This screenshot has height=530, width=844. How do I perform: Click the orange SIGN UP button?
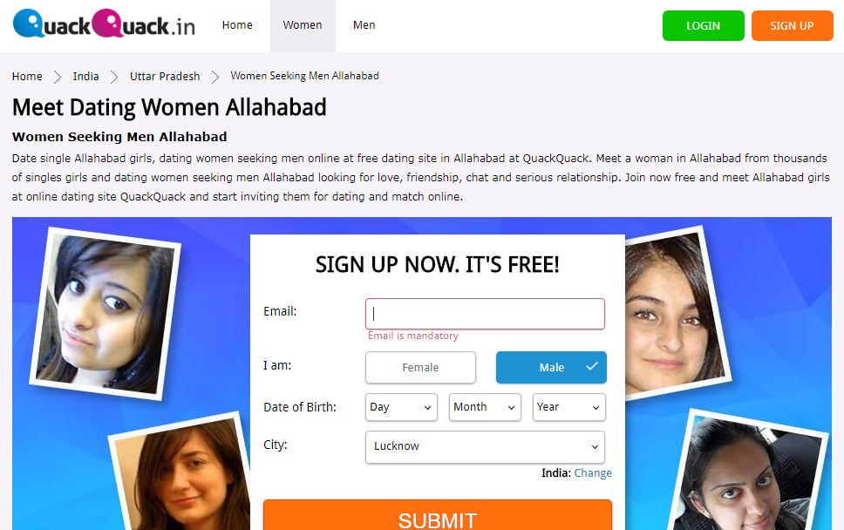(x=792, y=25)
